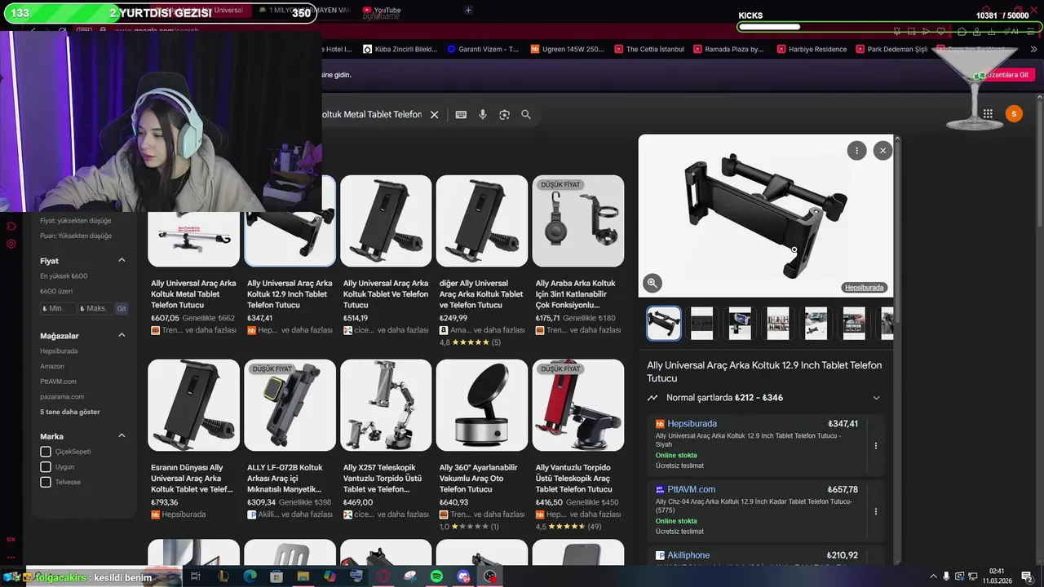
Task: Show 5 more stores in Mağazalar
Action: 70,412
